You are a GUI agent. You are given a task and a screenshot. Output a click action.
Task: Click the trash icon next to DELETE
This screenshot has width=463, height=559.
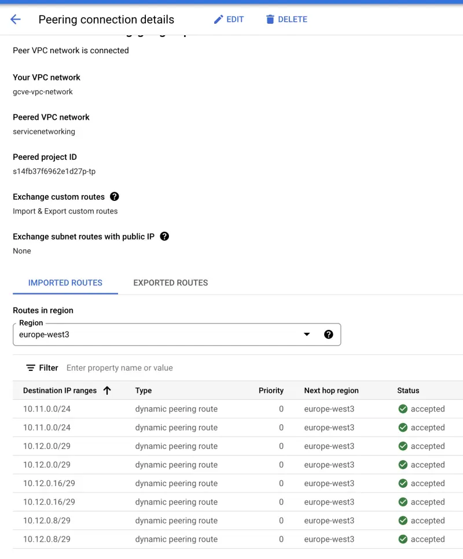270,19
